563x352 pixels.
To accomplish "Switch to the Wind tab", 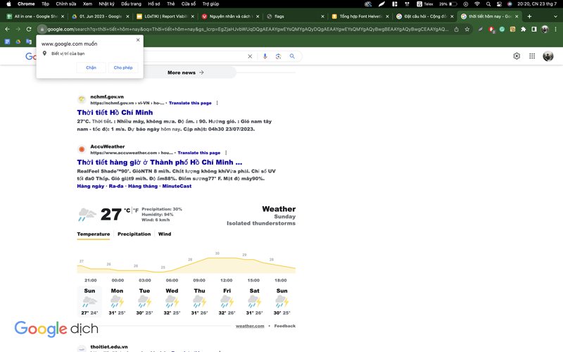I will [165, 234].
